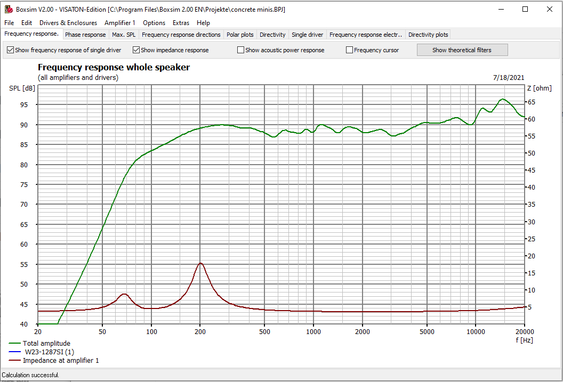Image resolution: width=563 pixels, height=382 pixels.
Task: Select the Directivity tab
Action: tap(272, 34)
